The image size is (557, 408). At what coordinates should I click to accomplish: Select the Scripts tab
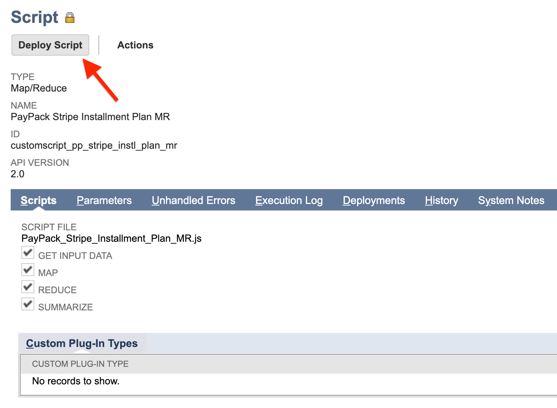point(38,200)
